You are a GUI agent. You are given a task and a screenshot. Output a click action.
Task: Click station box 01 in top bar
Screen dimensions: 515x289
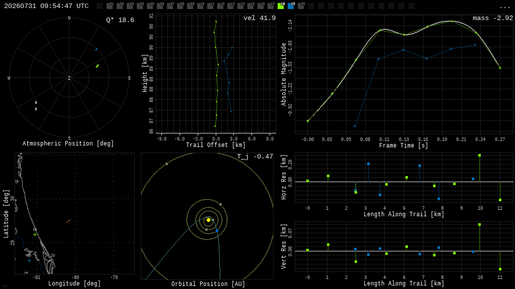(110, 6)
